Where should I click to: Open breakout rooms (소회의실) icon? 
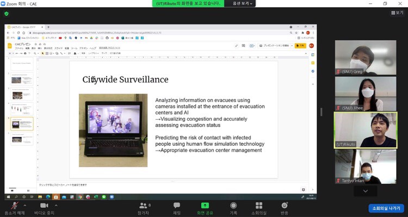pyautogui.click(x=259, y=206)
